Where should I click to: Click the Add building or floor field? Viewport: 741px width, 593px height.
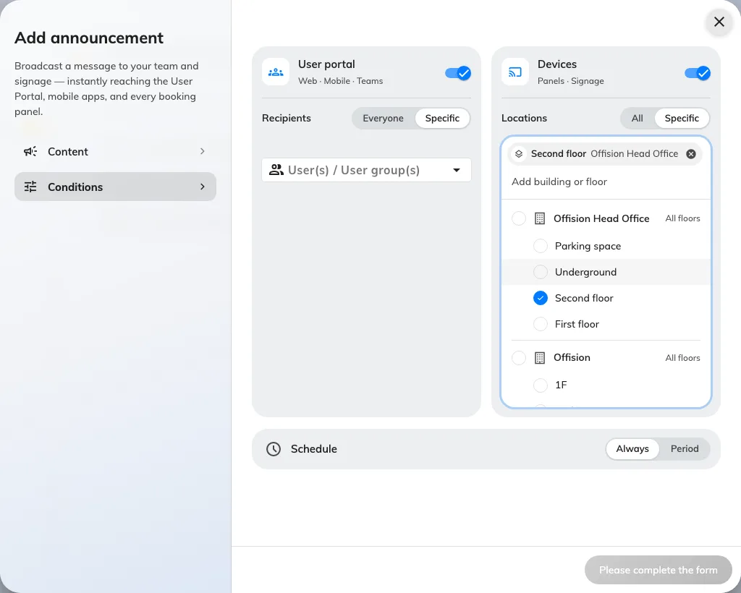(606, 182)
